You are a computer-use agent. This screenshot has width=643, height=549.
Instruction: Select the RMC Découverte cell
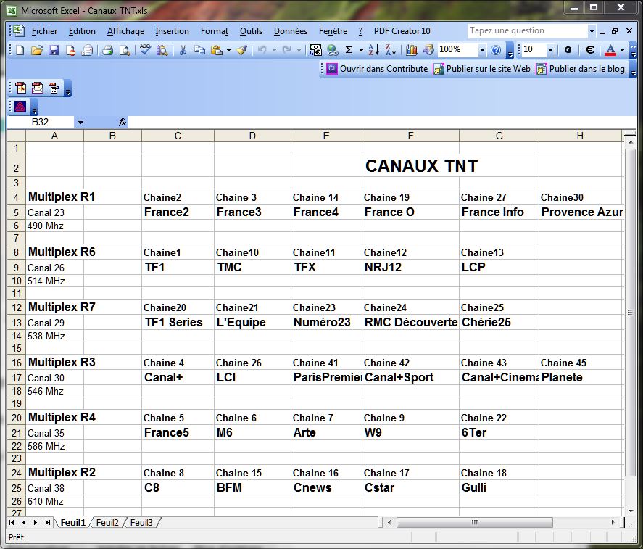410,322
